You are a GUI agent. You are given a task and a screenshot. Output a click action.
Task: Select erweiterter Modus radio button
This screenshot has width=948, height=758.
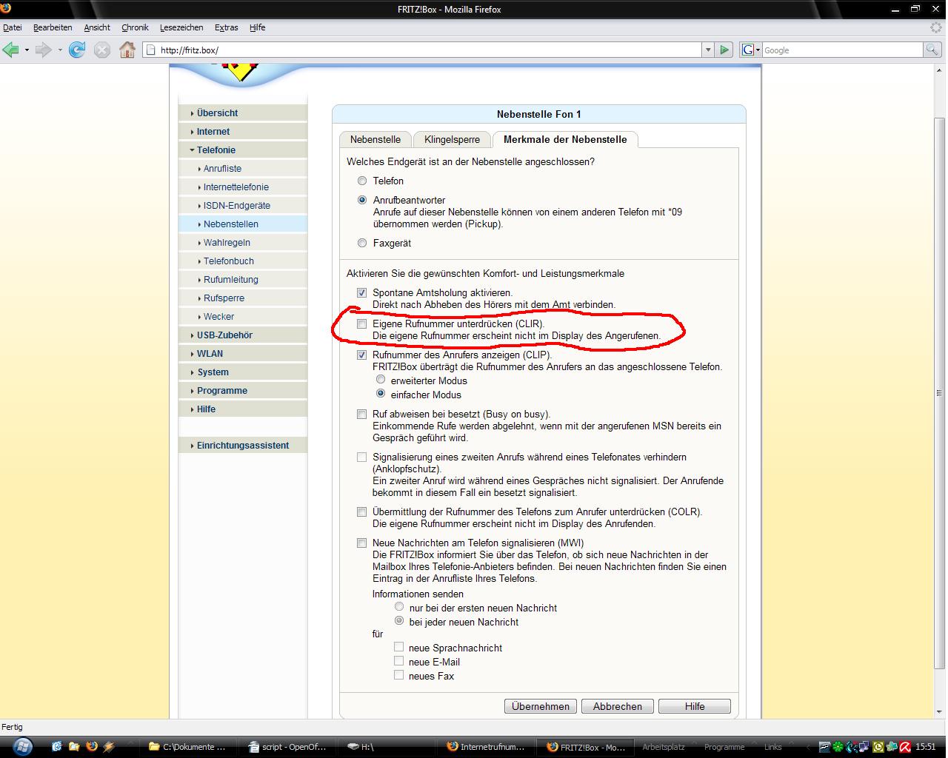coord(381,380)
